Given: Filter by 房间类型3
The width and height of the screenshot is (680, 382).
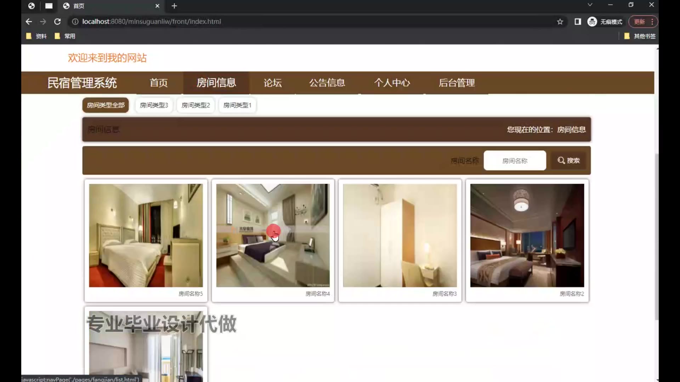Looking at the screenshot, I should point(154,105).
